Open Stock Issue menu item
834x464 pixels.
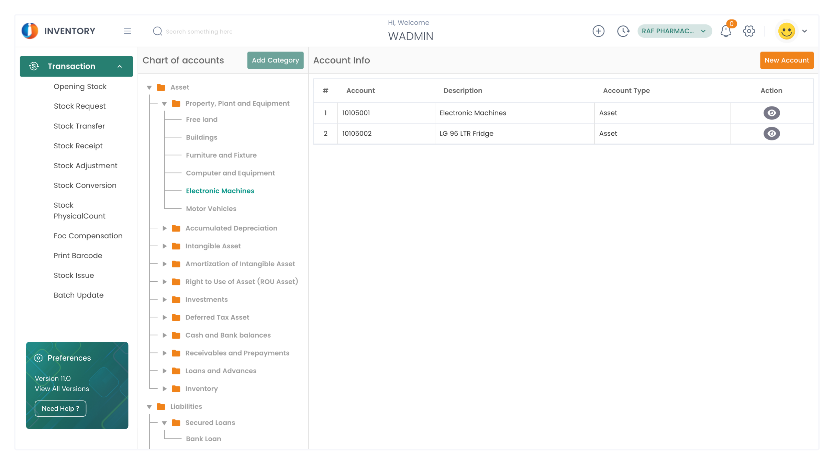(x=74, y=275)
